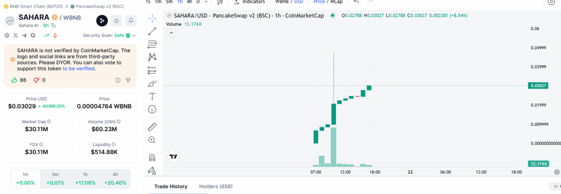Expand the Security Scan dropdown
The height and width of the screenshot is (194, 561).
coord(134,35)
